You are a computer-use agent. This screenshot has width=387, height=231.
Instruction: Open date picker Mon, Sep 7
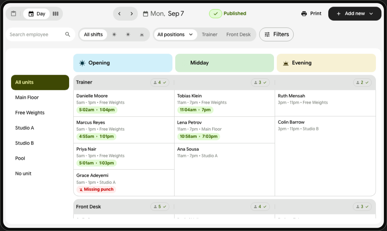pos(163,13)
